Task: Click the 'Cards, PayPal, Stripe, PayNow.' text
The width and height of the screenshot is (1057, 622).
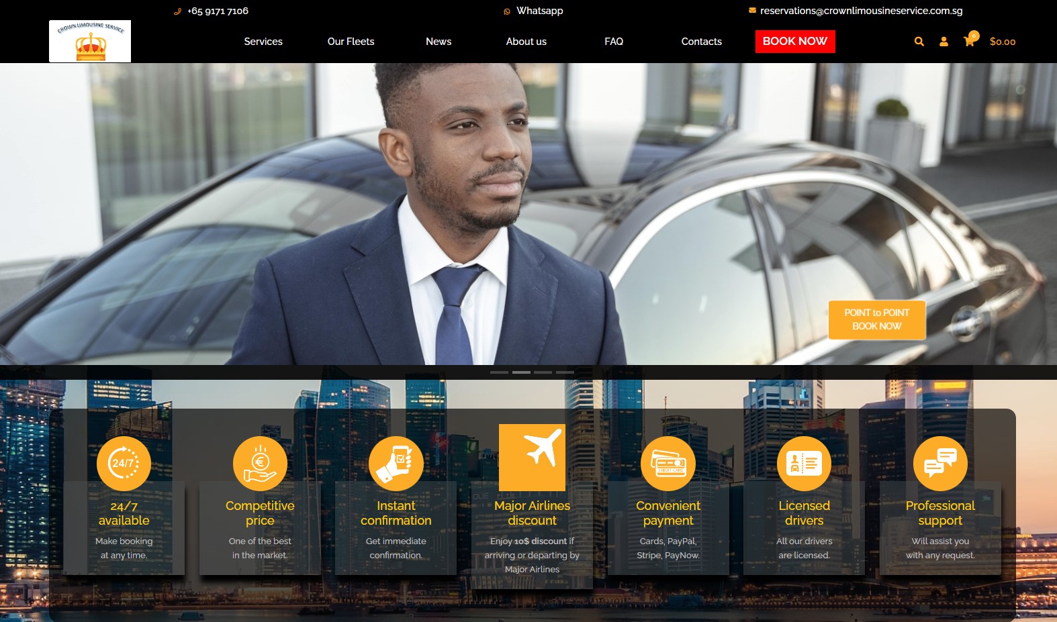Action: 668,548
